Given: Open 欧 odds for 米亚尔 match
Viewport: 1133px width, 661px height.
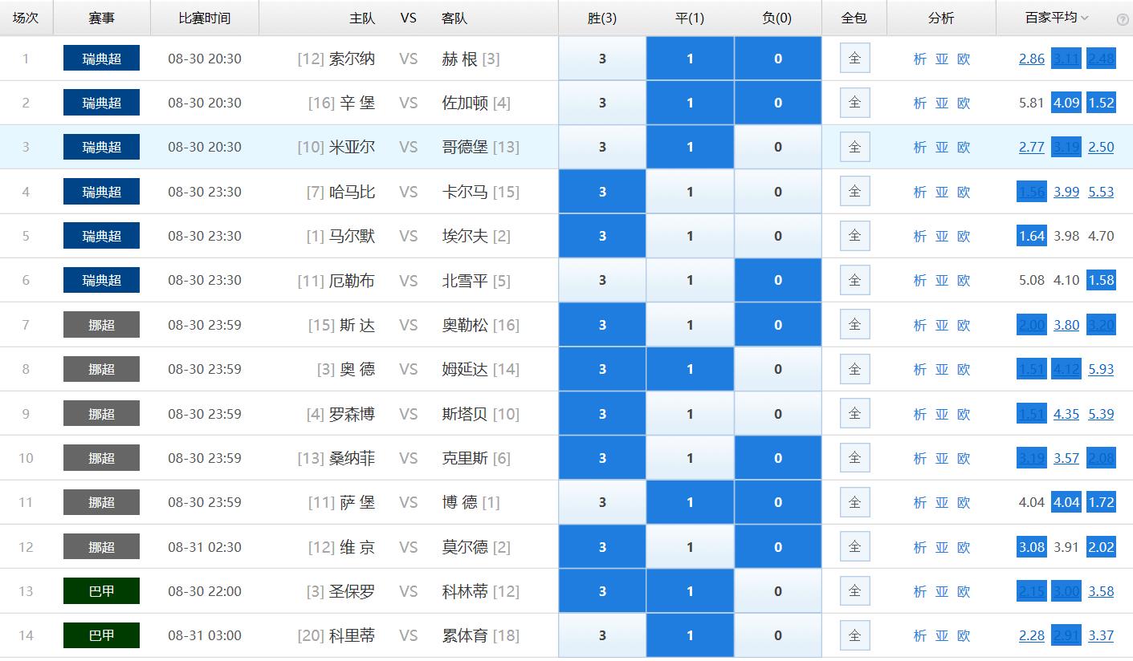Looking at the screenshot, I should [964, 147].
